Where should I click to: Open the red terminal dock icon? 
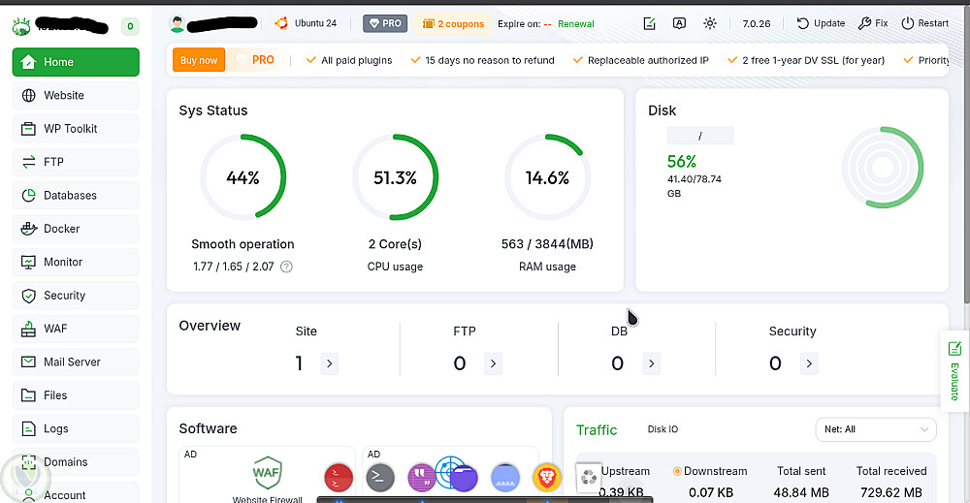pos(339,478)
